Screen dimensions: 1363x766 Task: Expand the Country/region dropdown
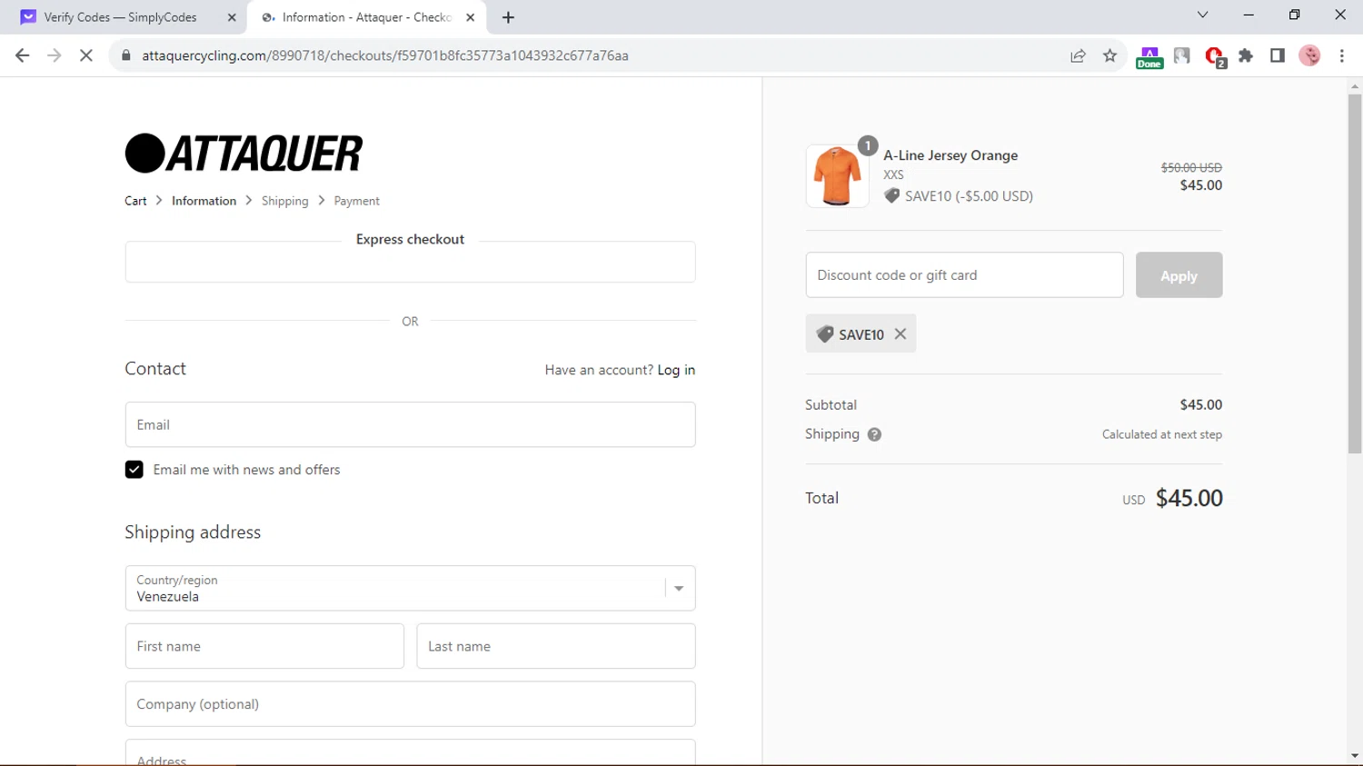(x=679, y=589)
